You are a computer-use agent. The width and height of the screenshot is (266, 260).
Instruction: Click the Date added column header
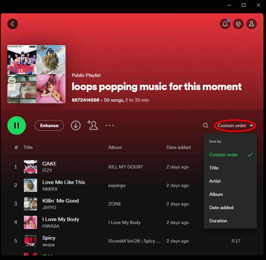pos(178,147)
